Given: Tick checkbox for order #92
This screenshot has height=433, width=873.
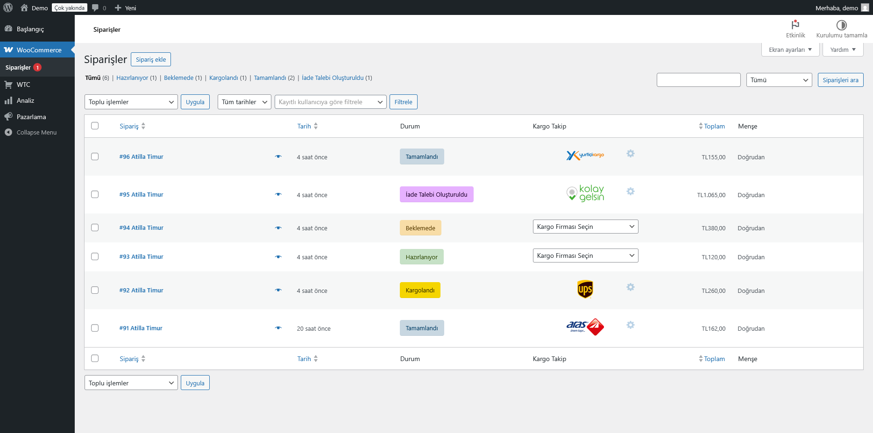Looking at the screenshot, I should 95,290.
